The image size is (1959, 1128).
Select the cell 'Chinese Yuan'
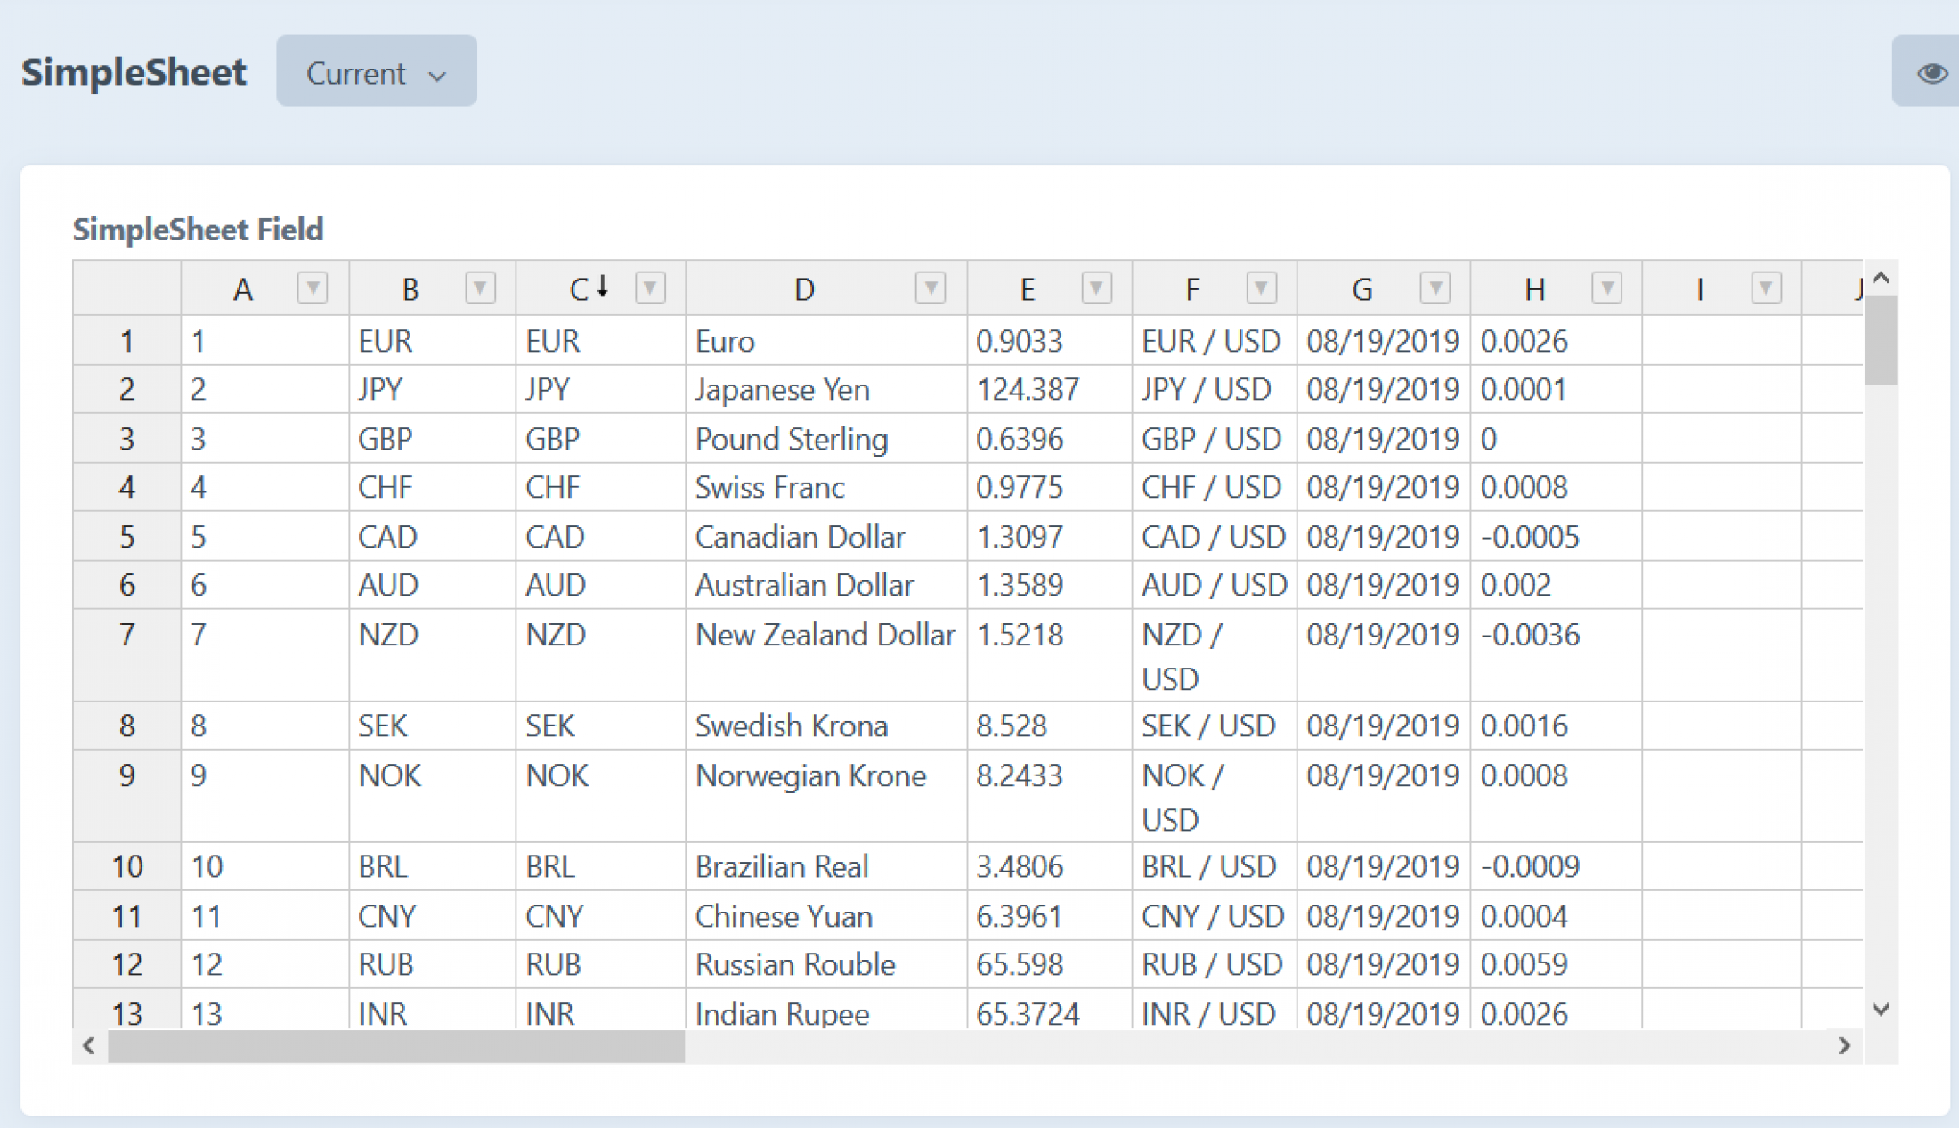(x=826, y=916)
